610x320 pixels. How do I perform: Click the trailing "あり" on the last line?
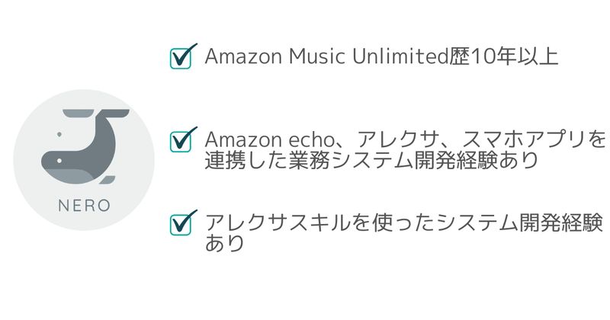224,244
